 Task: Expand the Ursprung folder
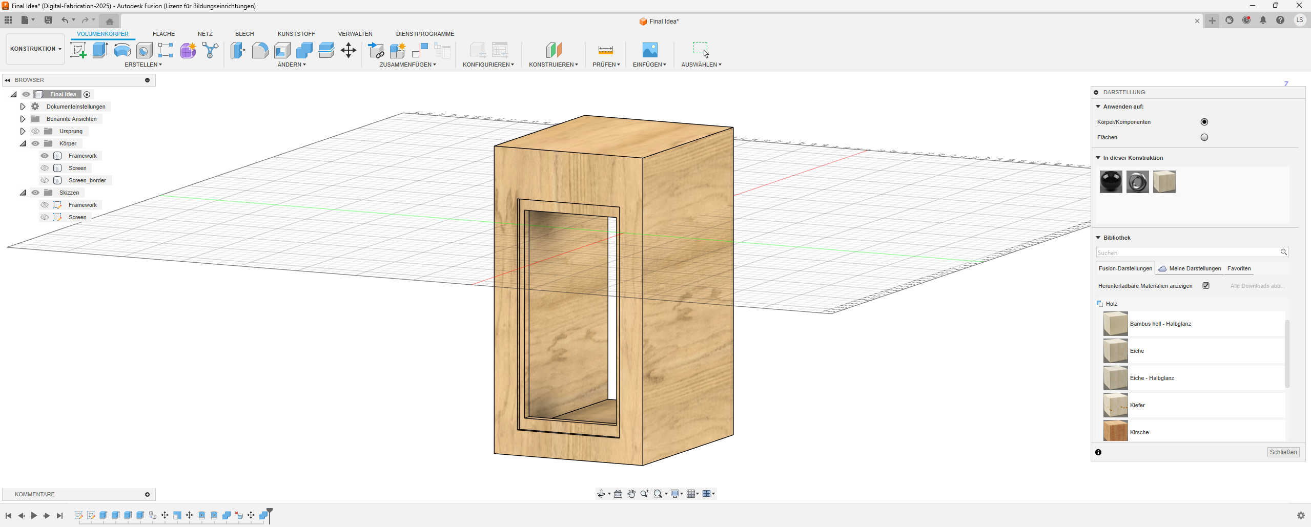tap(23, 131)
